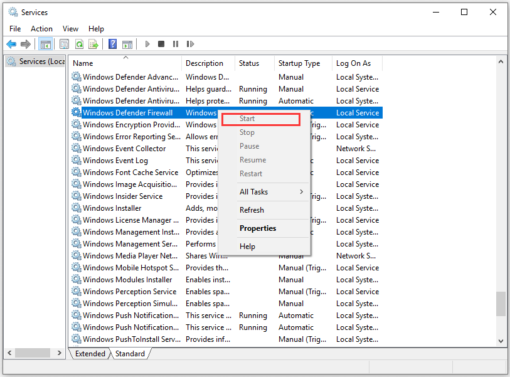Click the Stop Service square icon
The image size is (510, 377).
161,44
